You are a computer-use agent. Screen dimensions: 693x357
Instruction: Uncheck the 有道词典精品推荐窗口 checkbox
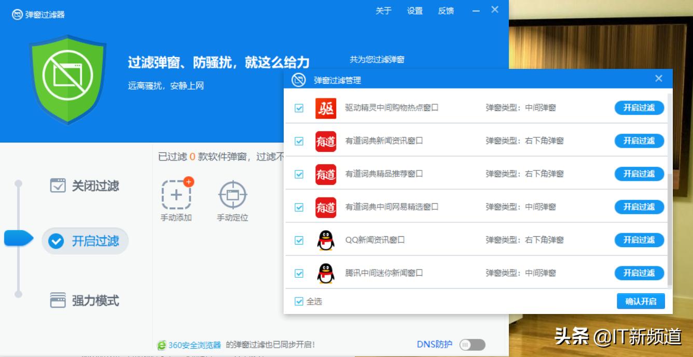(x=299, y=174)
